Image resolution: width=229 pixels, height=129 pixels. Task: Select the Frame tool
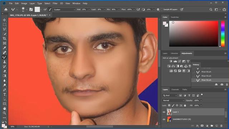coord(5,43)
